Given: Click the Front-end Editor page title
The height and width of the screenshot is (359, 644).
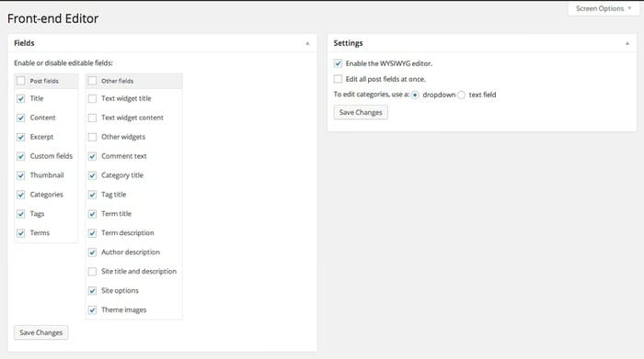Looking at the screenshot, I should [x=53, y=18].
